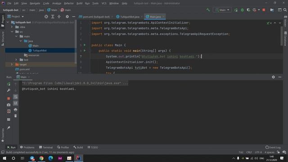Open the Problems tool window
288x162 pixels.
click(27, 147)
